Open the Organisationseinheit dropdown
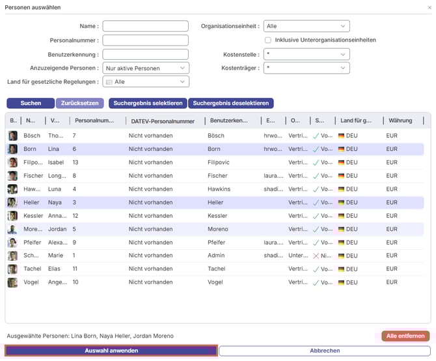 pyautogui.click(x=307, y=26)
